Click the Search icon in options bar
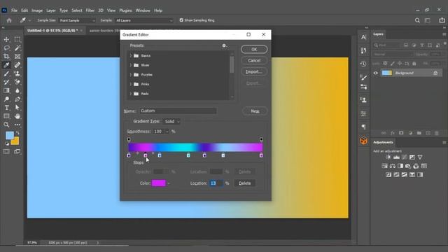448x252 pixels. [417, 20]
